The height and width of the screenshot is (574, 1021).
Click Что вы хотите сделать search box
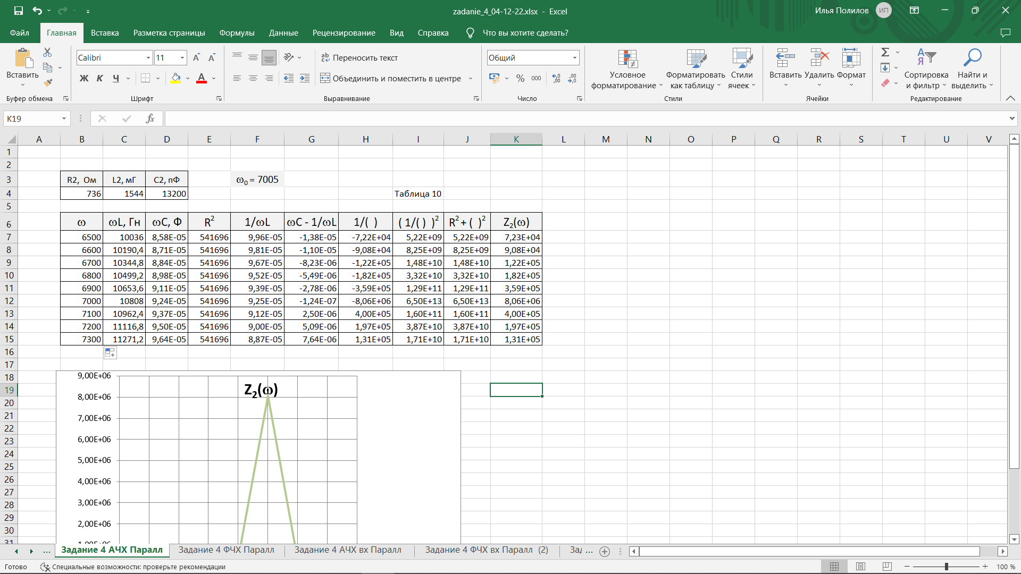pos(525,33)
